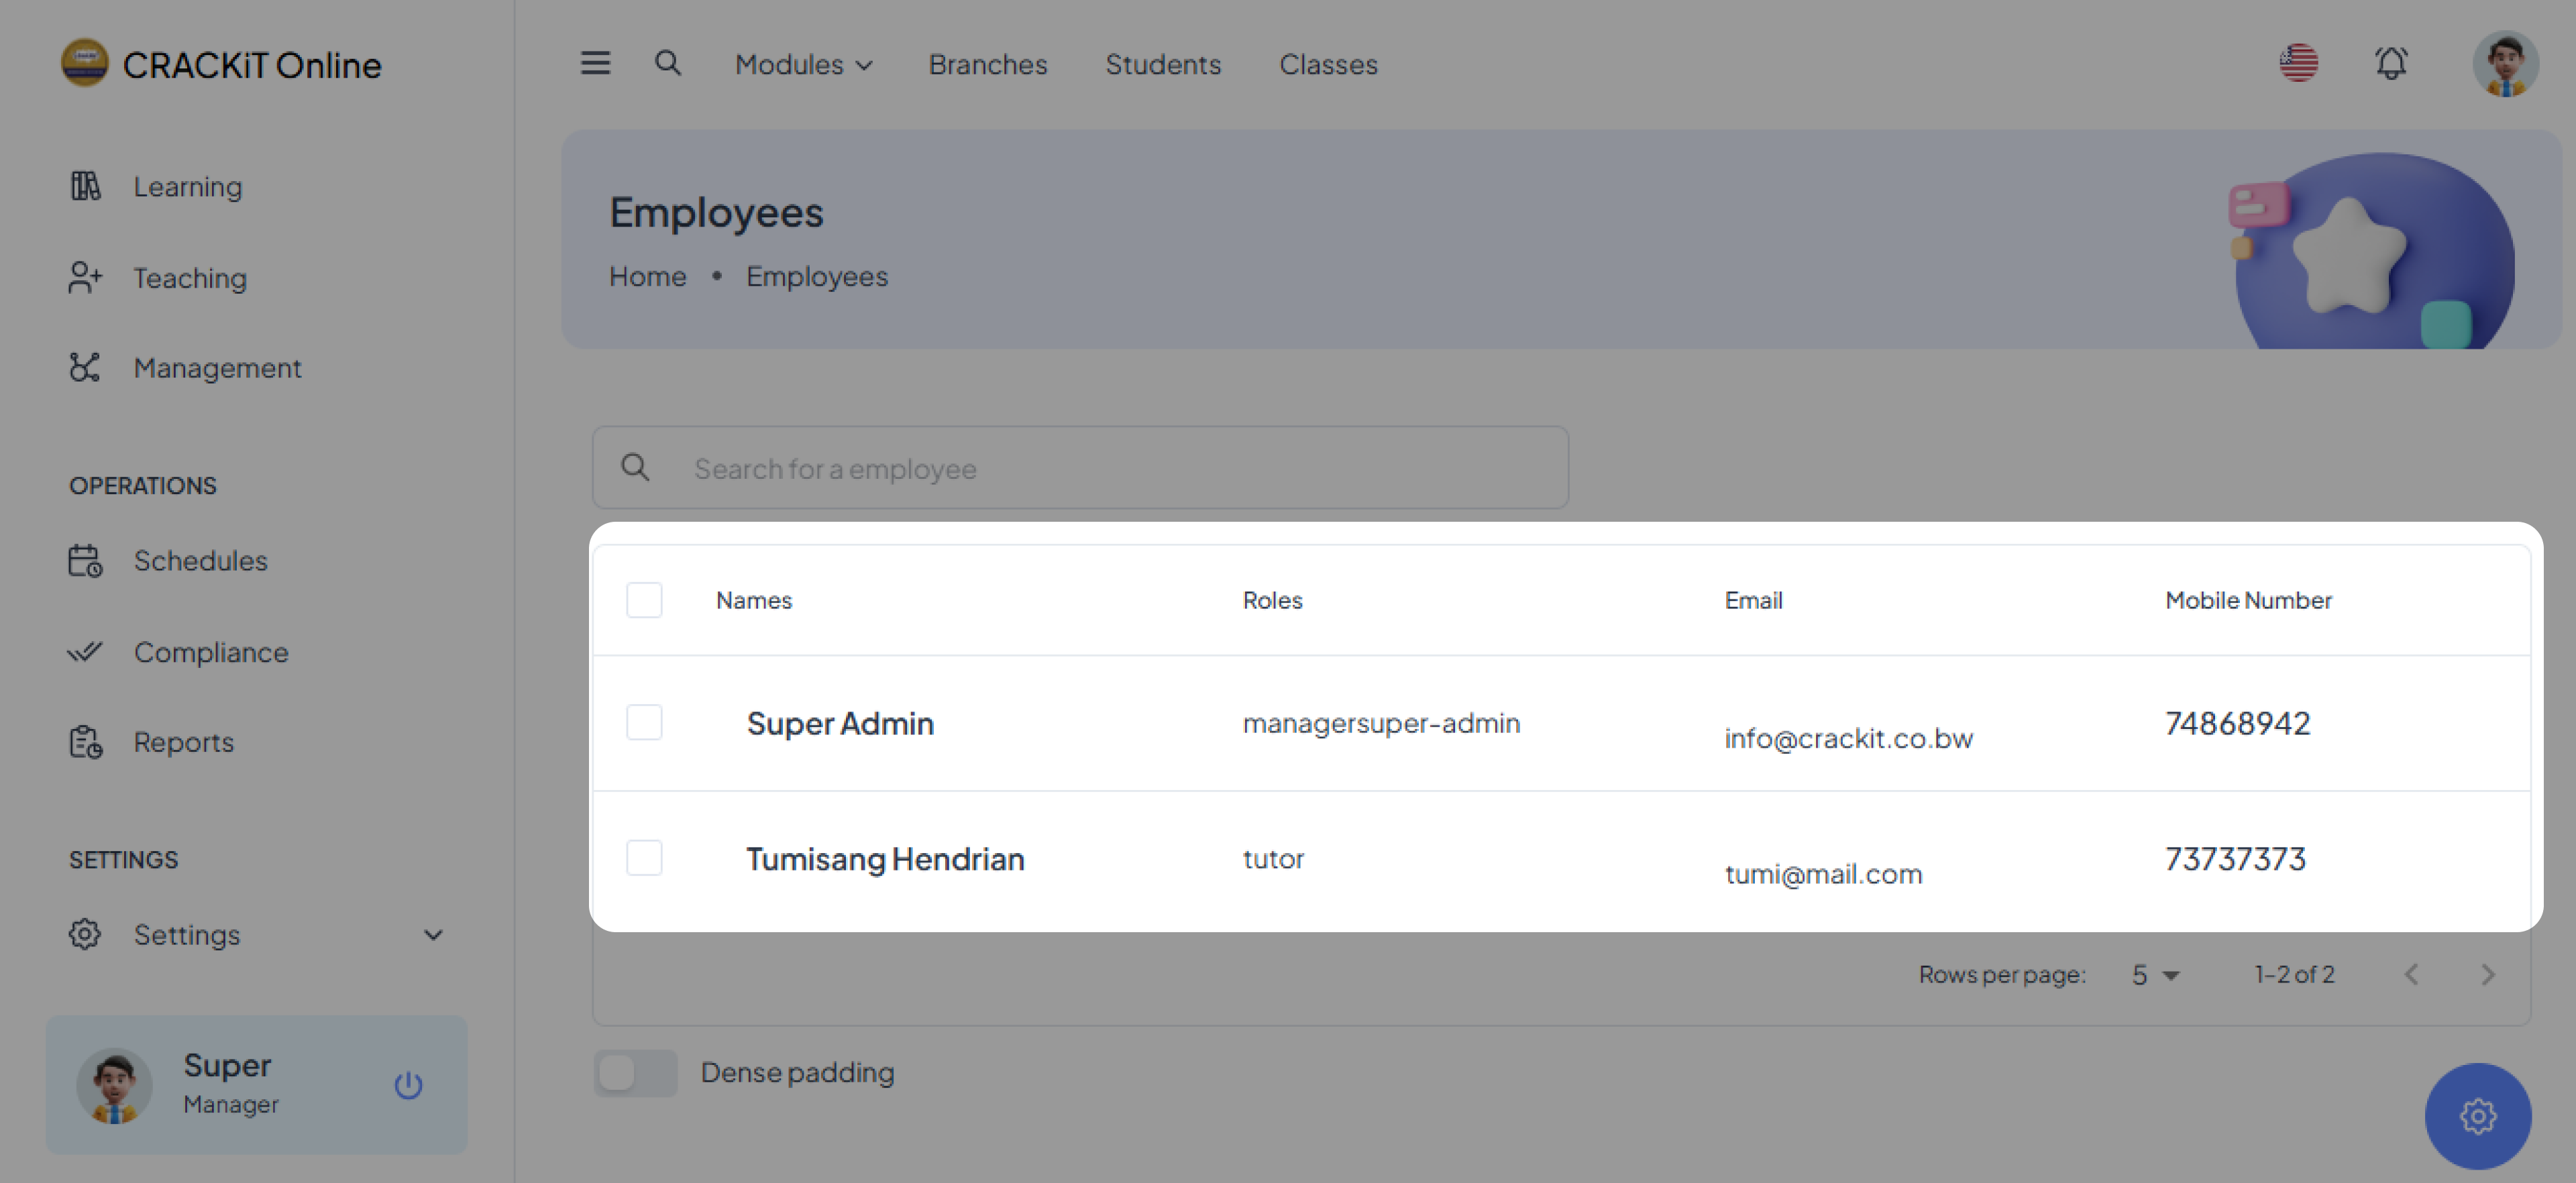The width and height of the screenshot is (2576, 1183).
Task: Click the Schedules calendar icon
Action: coord(85,561)
